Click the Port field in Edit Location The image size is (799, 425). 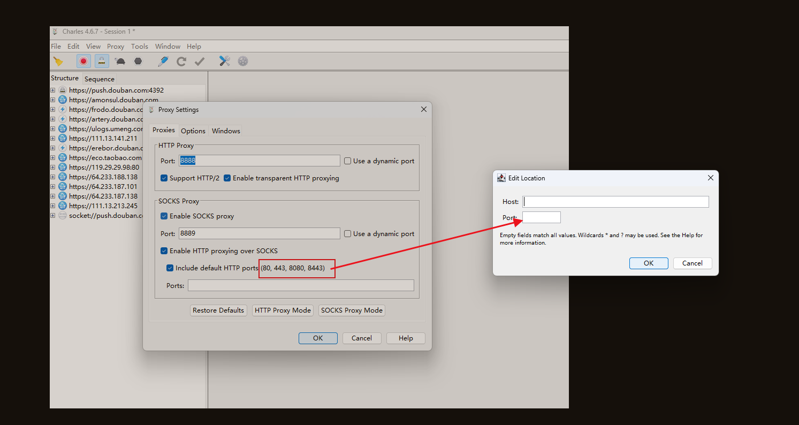(x=542, y=217)
